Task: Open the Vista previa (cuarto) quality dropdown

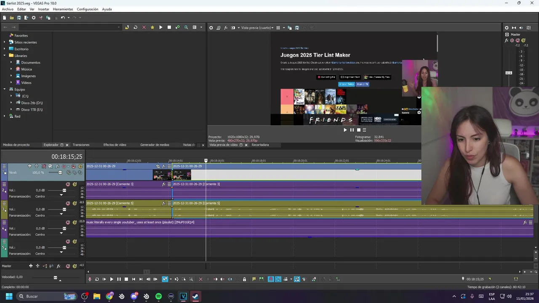Action: [257, 28]
